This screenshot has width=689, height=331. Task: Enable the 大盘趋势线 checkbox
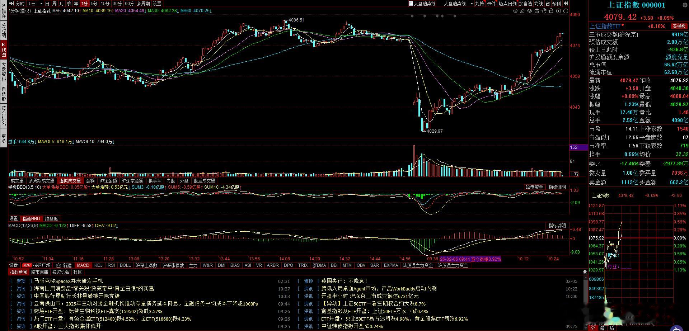[x=411, y=4]
